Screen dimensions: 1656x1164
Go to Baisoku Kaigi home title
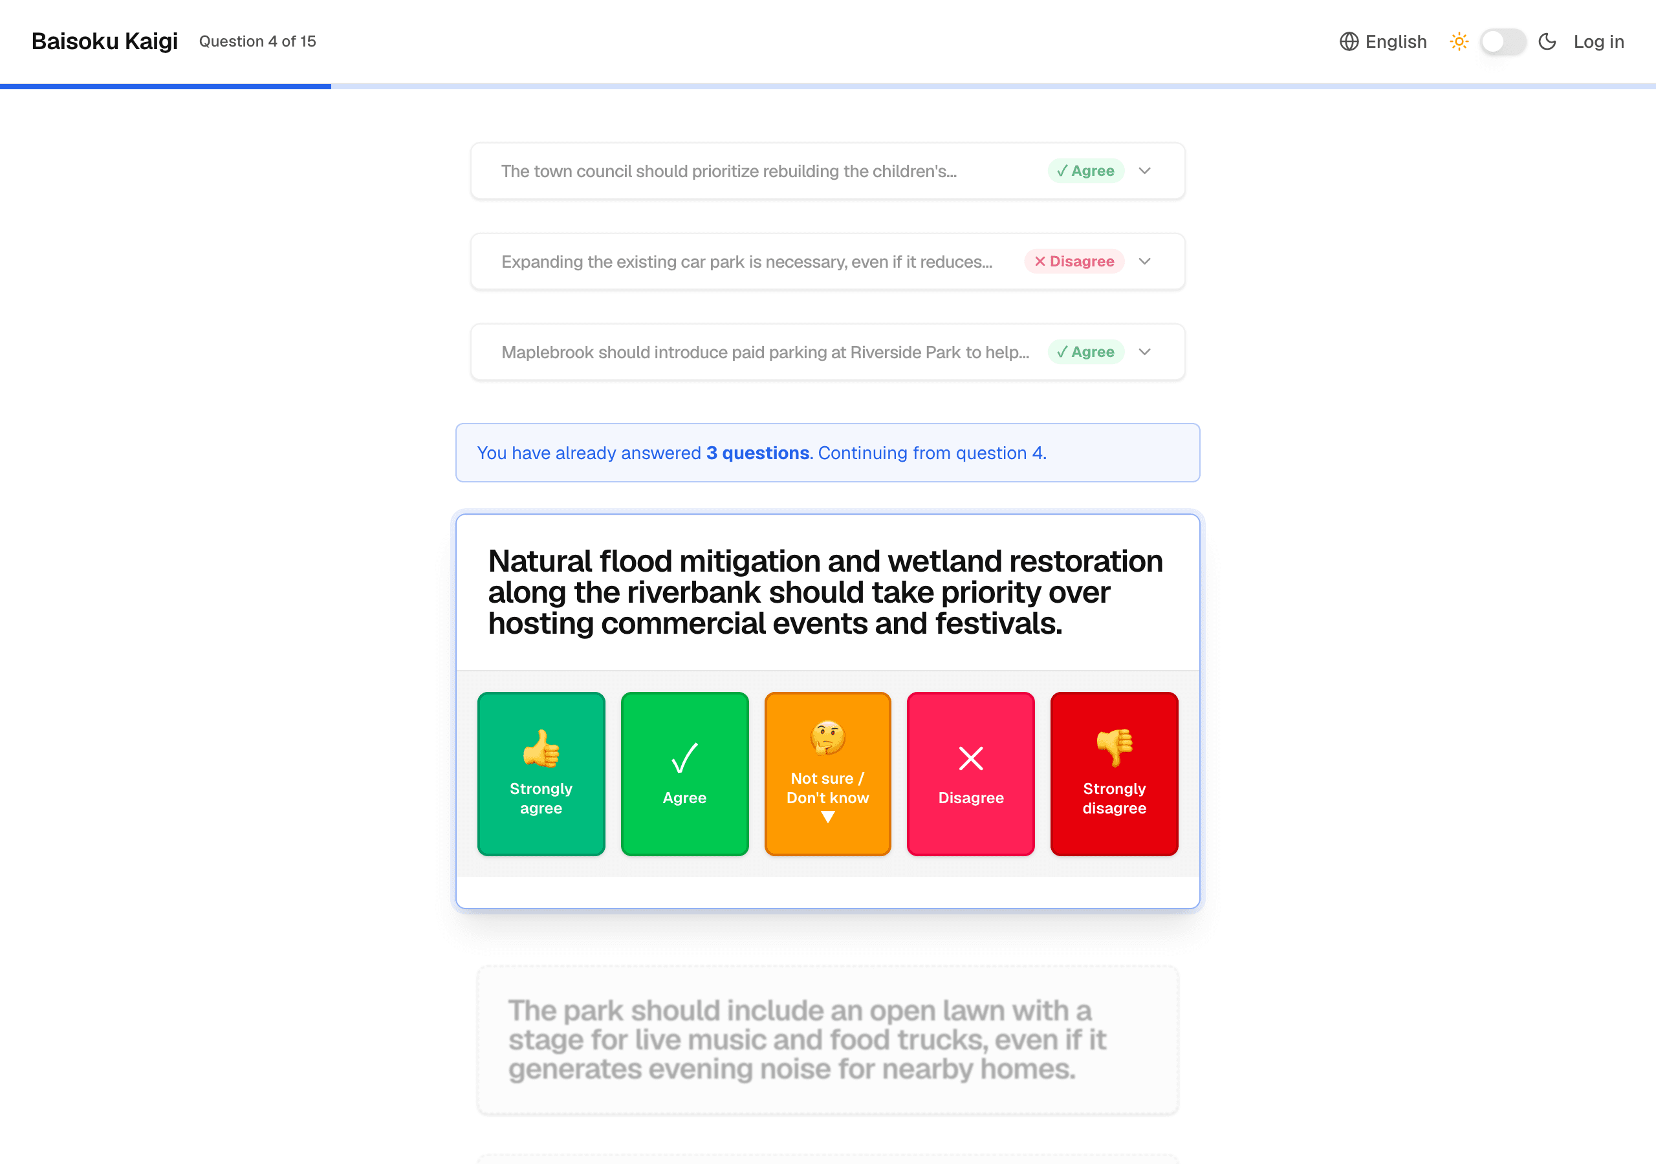point(105,41)
